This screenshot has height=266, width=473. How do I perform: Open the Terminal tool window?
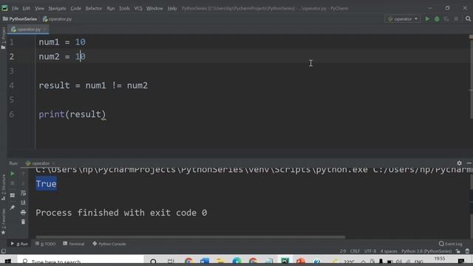[74, 244]
